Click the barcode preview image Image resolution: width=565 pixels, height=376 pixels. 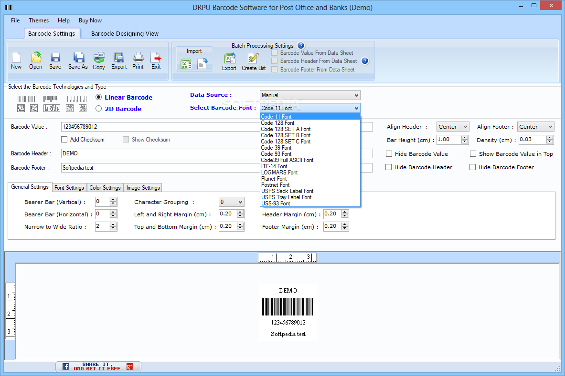click(288, 312)
